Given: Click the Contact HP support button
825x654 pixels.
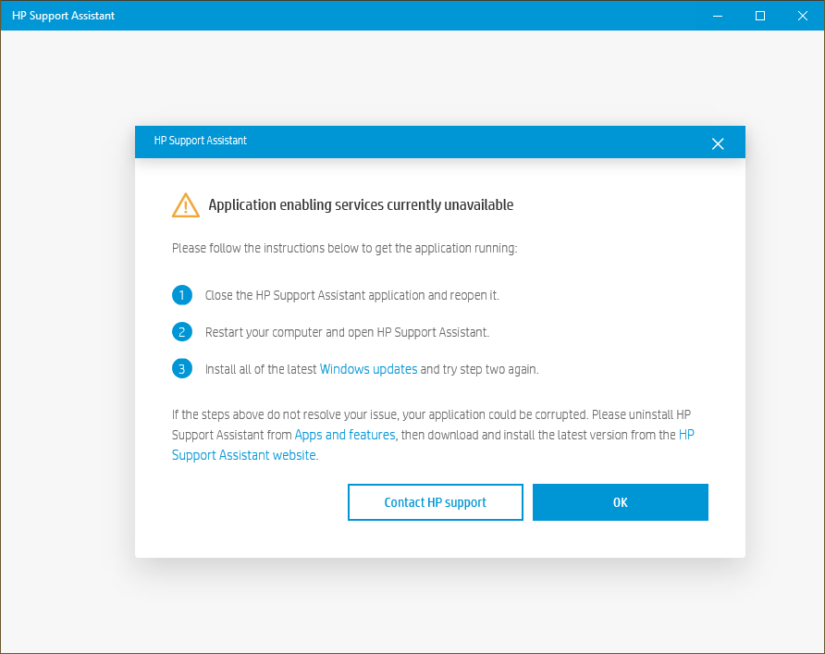Looking at the screenshot, I should [435, 502].
